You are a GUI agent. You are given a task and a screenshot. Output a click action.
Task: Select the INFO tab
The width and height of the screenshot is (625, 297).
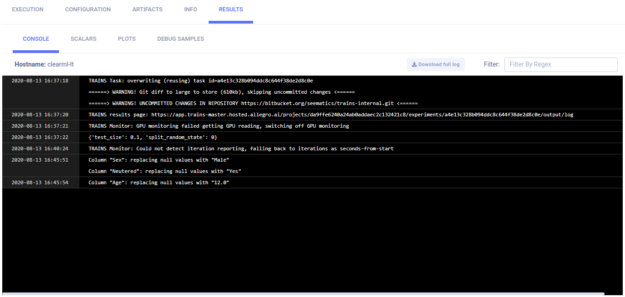tap(190, 10)
